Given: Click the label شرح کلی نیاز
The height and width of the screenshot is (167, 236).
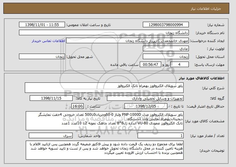Looking at the screenshot, I should [x=213, y=88].
